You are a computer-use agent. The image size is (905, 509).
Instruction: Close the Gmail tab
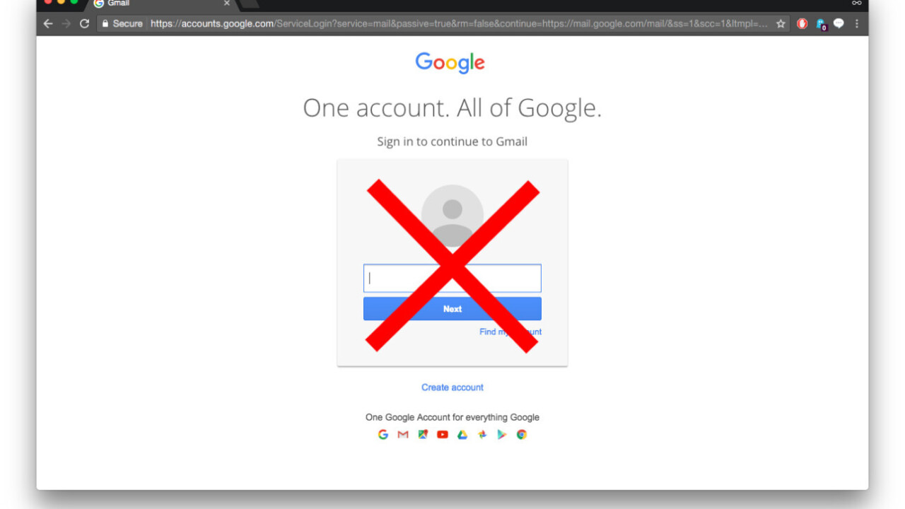(227, 4)
